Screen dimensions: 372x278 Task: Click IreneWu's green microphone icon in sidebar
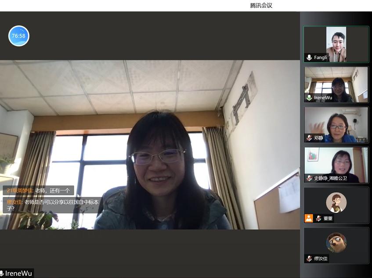click(x=309, y=98)
